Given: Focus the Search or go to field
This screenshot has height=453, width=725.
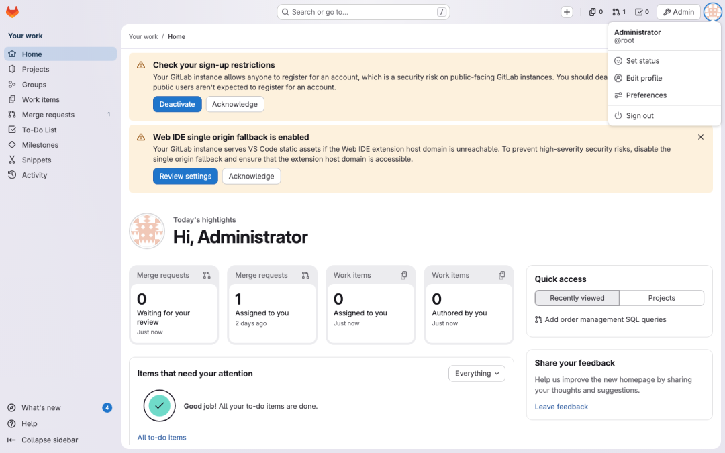Looking at the screenshot, I should point(363,12).
